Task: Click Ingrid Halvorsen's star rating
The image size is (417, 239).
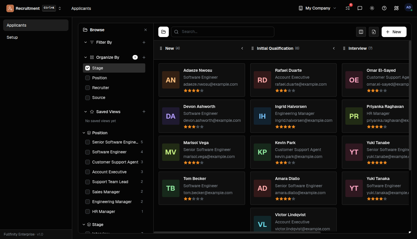Action: tap(285, 127)
